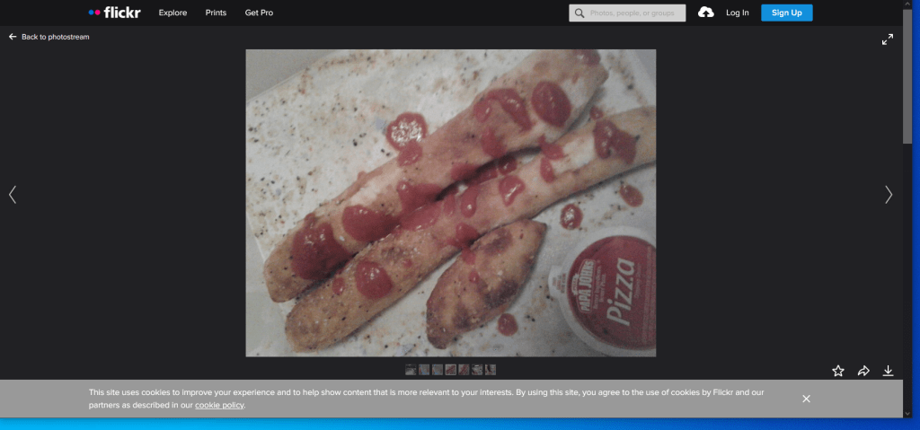920x430 pixels.
Task: Go back to photostream
Action: click(x=49, y=37)
